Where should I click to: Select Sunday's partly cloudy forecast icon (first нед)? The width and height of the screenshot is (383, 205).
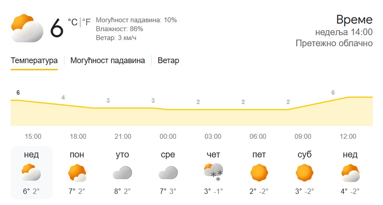(x=32, y=173)
